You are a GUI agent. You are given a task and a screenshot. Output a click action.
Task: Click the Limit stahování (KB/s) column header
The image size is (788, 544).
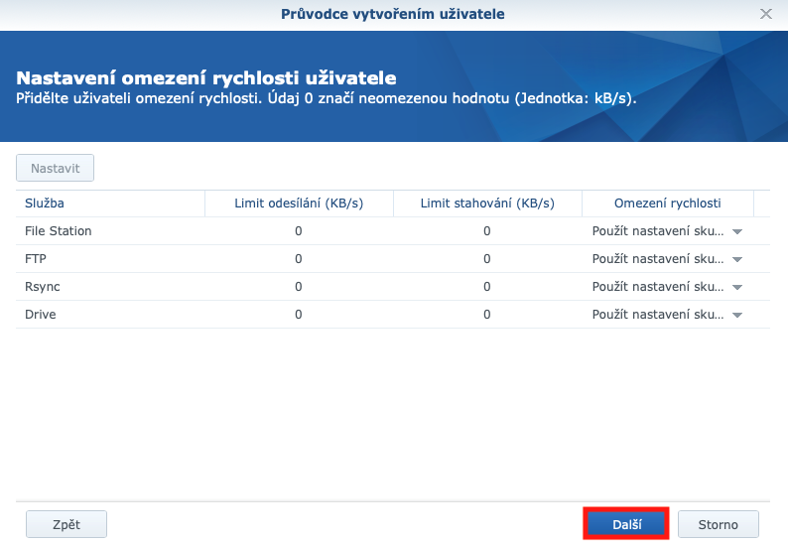(487, 204)
